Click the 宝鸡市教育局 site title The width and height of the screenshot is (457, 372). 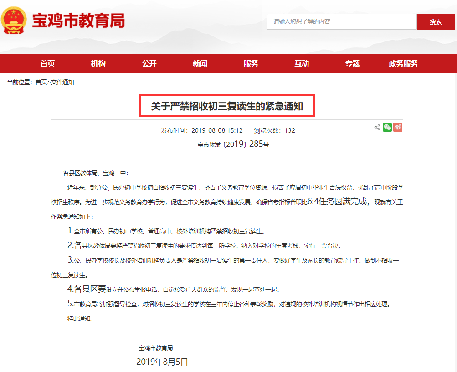(78, 21)
